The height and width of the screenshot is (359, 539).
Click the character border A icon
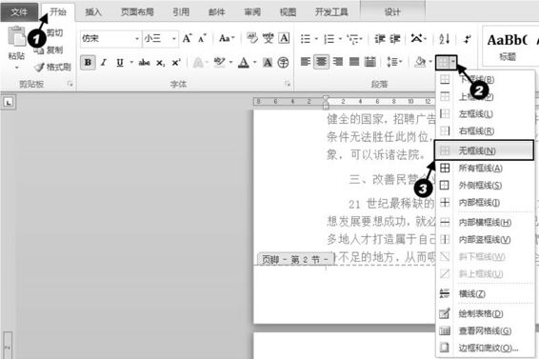click(284, 38)
